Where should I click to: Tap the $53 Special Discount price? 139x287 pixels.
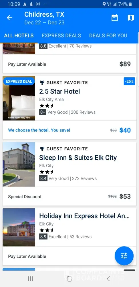[125, 196]
